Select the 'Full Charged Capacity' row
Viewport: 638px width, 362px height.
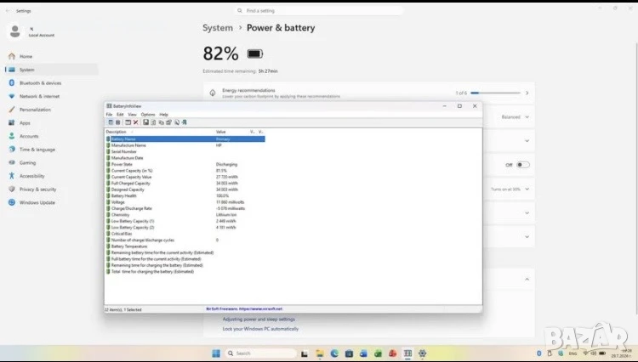[185, 184]
